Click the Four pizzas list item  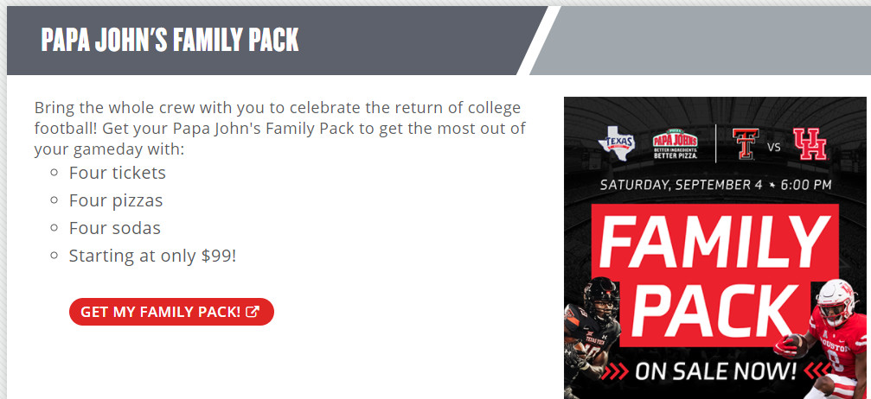[x=116, y=200]
